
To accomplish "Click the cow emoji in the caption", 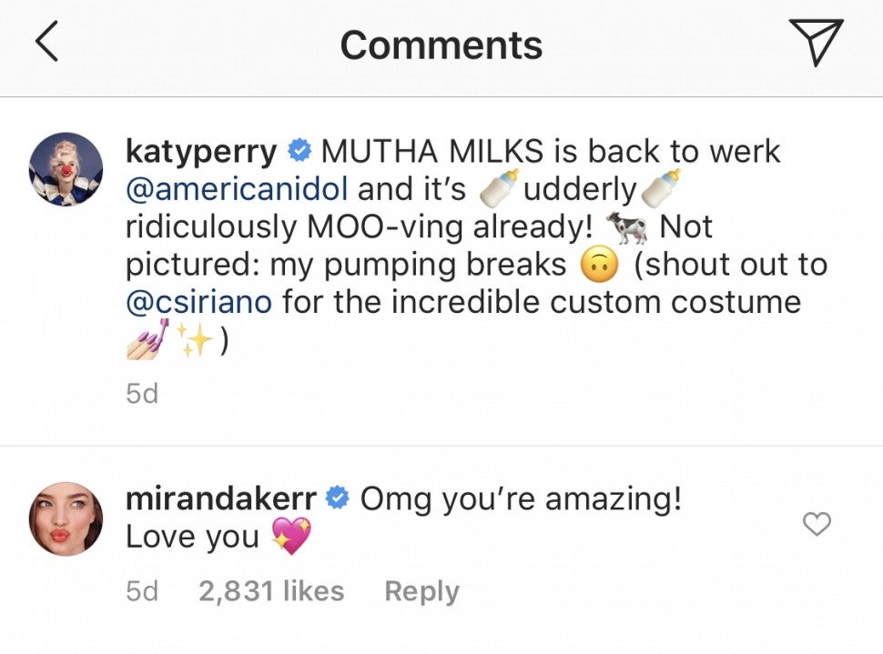I will pyautogui.click(x=627, y=227).
